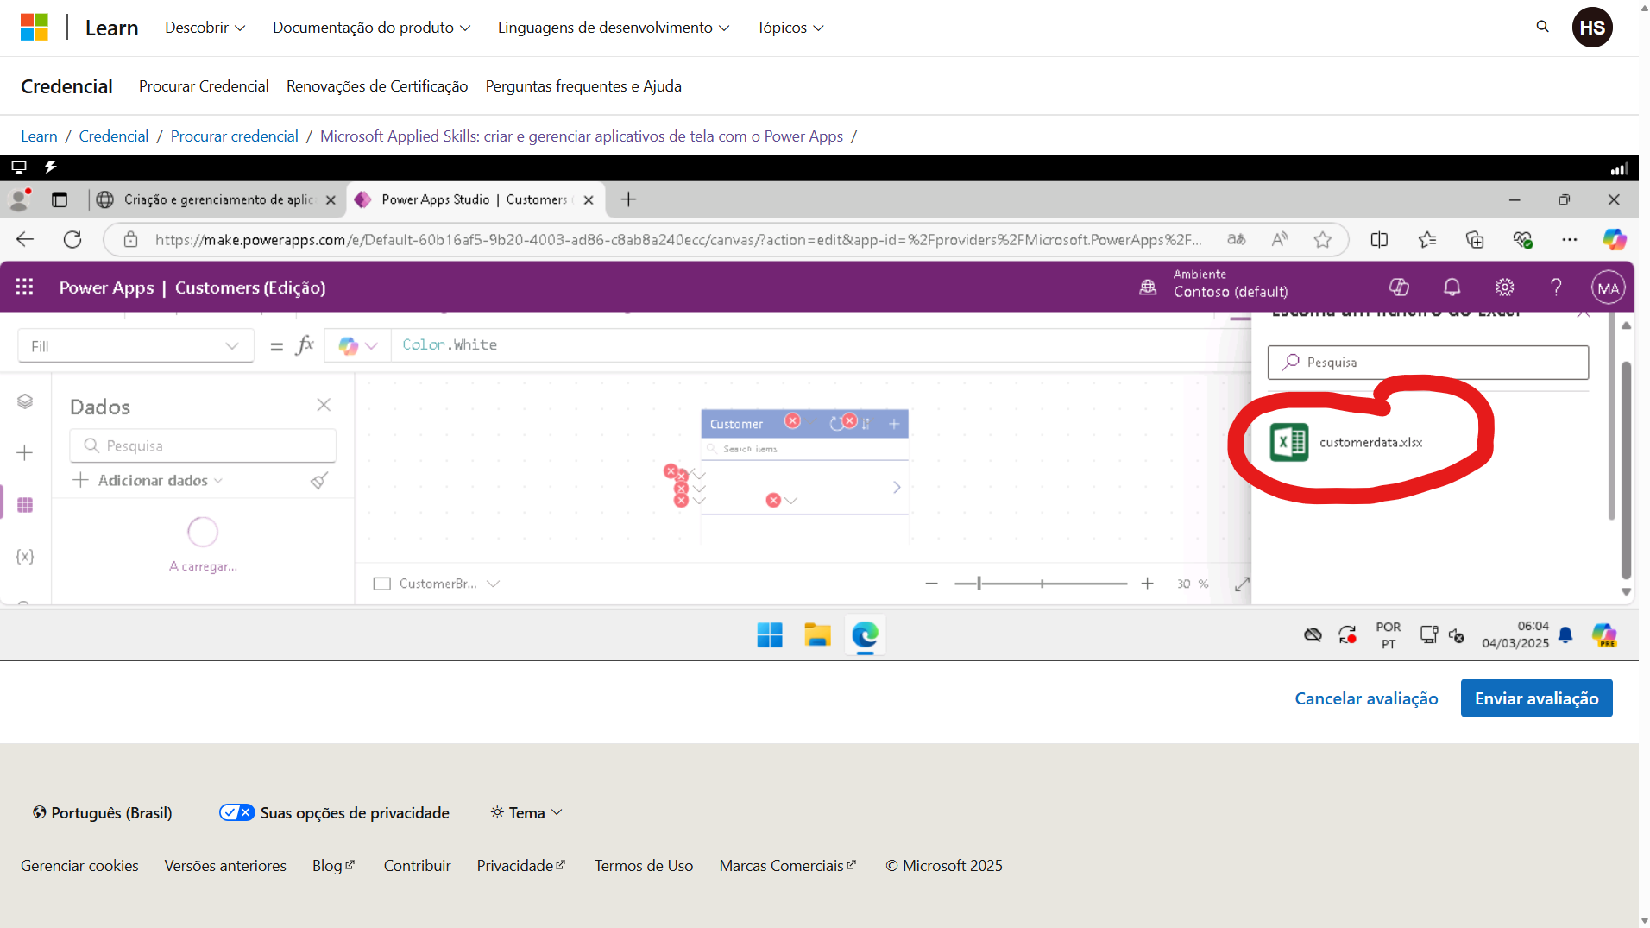
Task: Open Power Apps notifications bell
Action: tap(1452, 287)
